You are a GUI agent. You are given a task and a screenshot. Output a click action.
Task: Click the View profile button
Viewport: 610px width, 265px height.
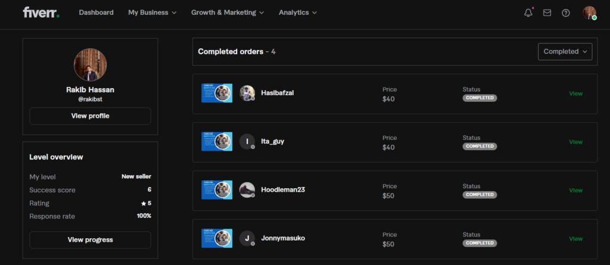[90, 116]
